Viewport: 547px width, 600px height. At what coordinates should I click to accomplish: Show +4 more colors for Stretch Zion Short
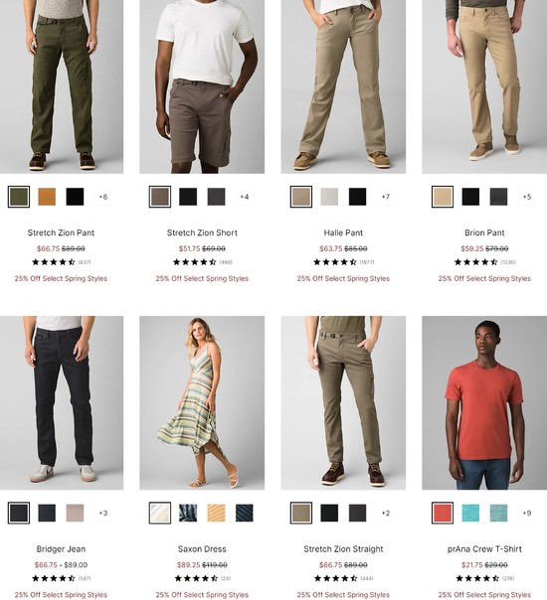click(x=244, y=197)
